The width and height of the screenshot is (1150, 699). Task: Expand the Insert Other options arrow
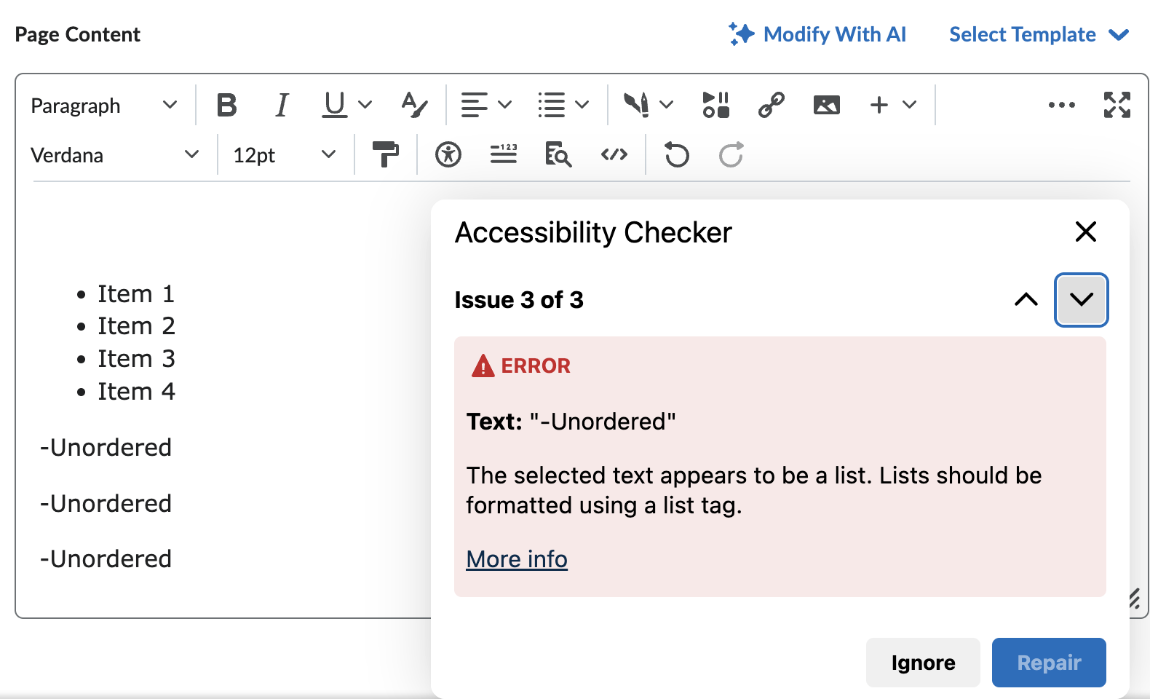909,106
